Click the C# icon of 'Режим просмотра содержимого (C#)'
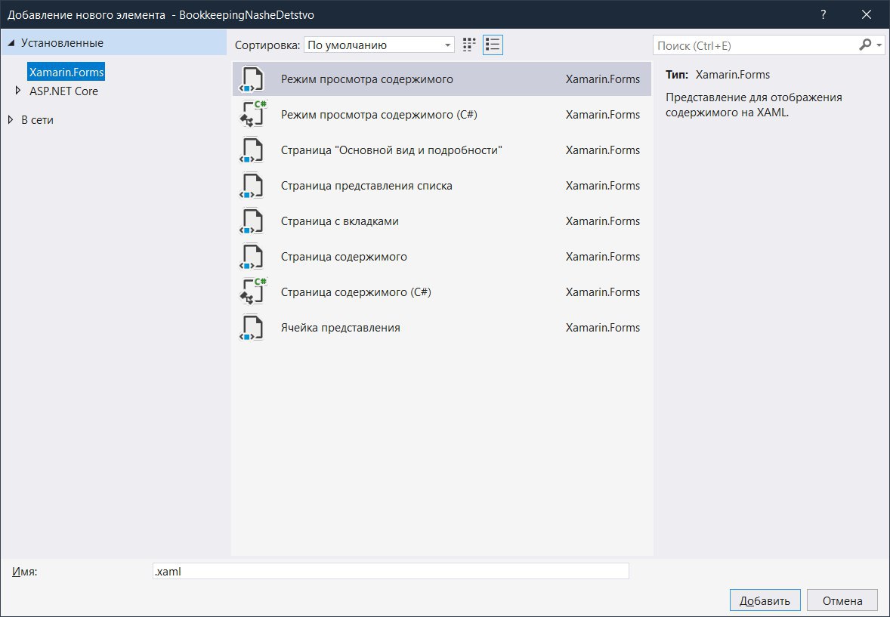The image size is (890, 617). click(252, 114)
